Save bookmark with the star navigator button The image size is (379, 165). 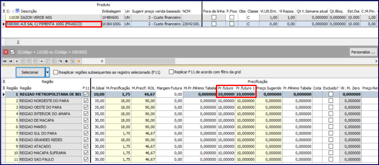coord(66,61)
